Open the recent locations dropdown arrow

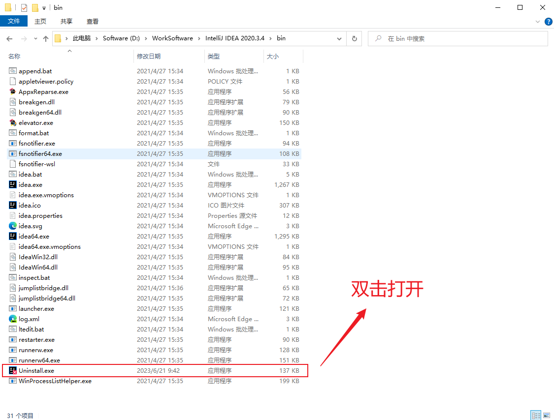35,39
